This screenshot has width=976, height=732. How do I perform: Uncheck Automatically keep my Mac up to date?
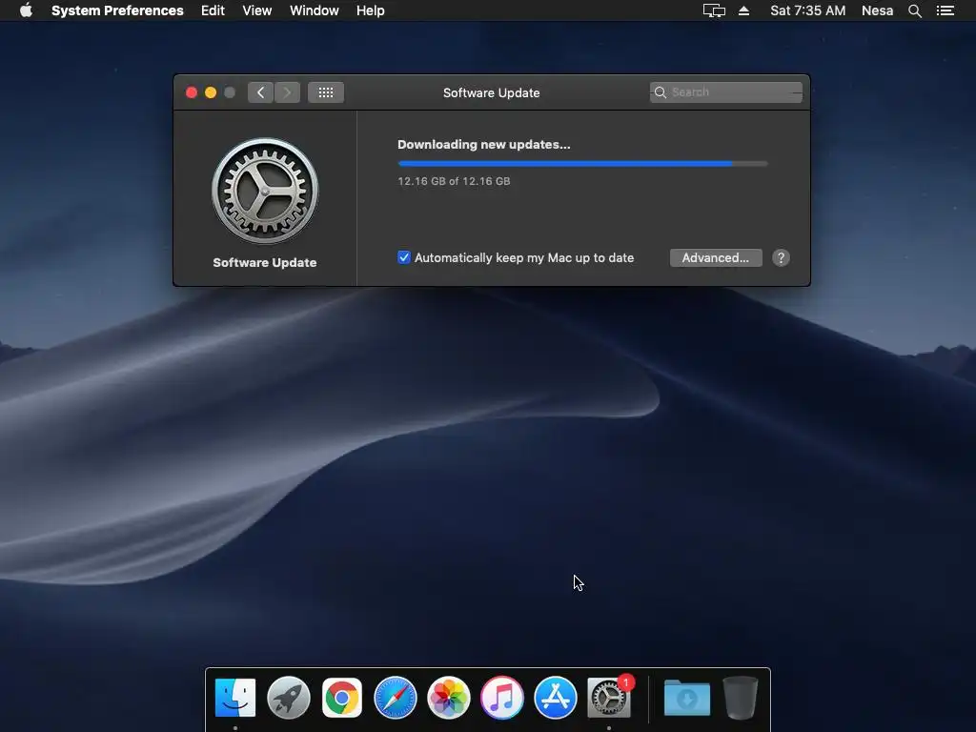tap(404, 257)
